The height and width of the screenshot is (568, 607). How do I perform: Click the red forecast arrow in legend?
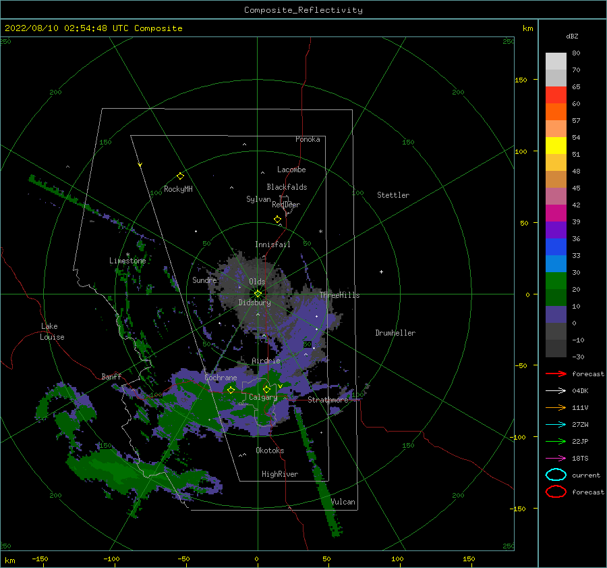556,373
